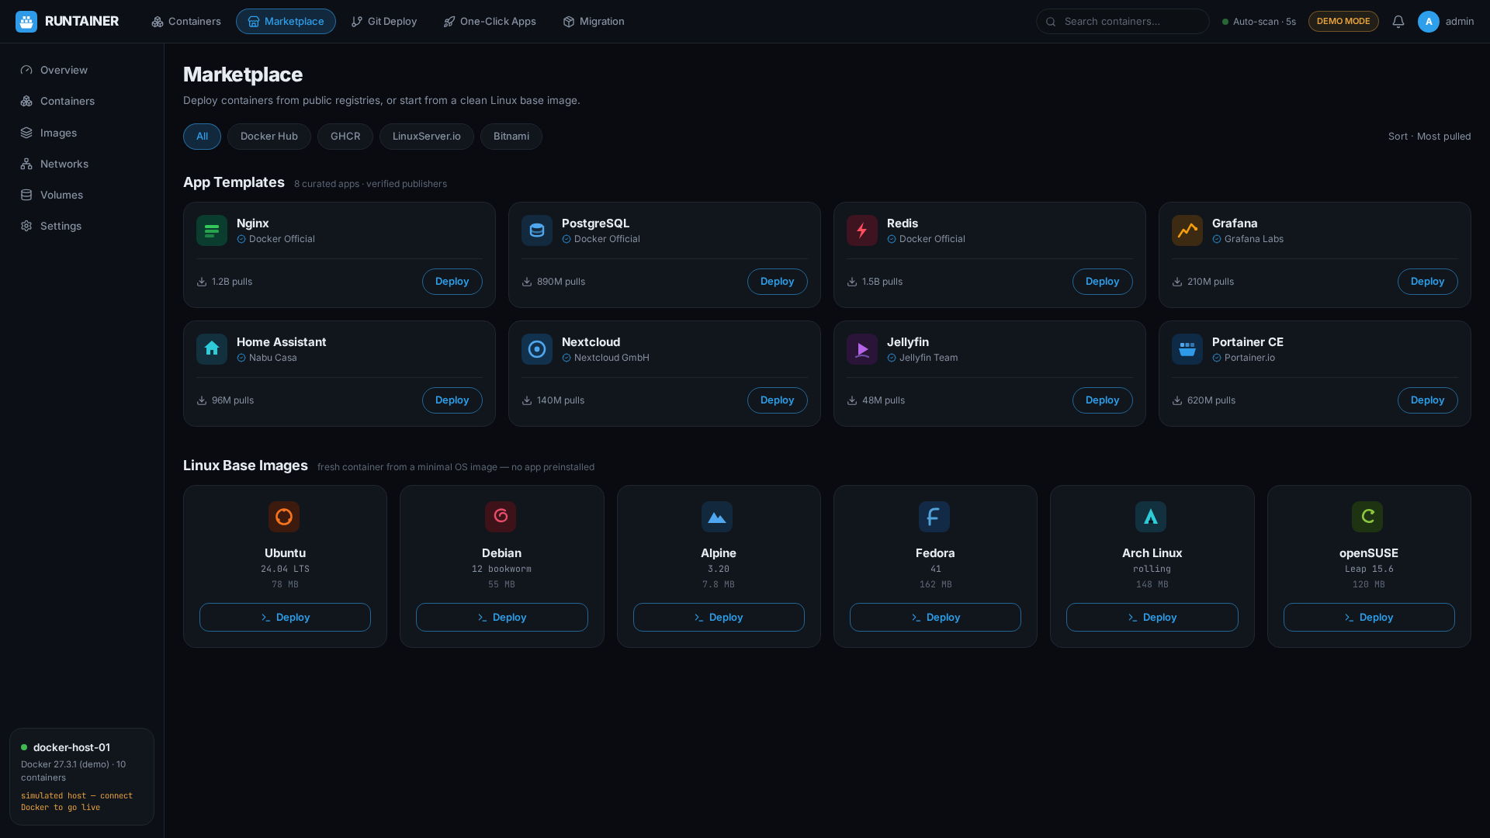Deploy the Fedora base image
This screenshot has width=1490, height=838.
[x=935, y=618]
